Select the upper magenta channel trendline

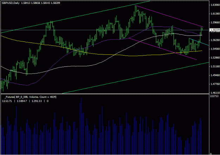pyautogui.click(x=169, y=16)
